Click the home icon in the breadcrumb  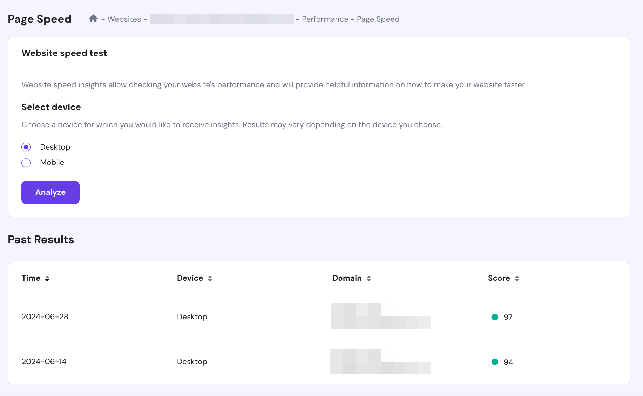coord(93,19)
